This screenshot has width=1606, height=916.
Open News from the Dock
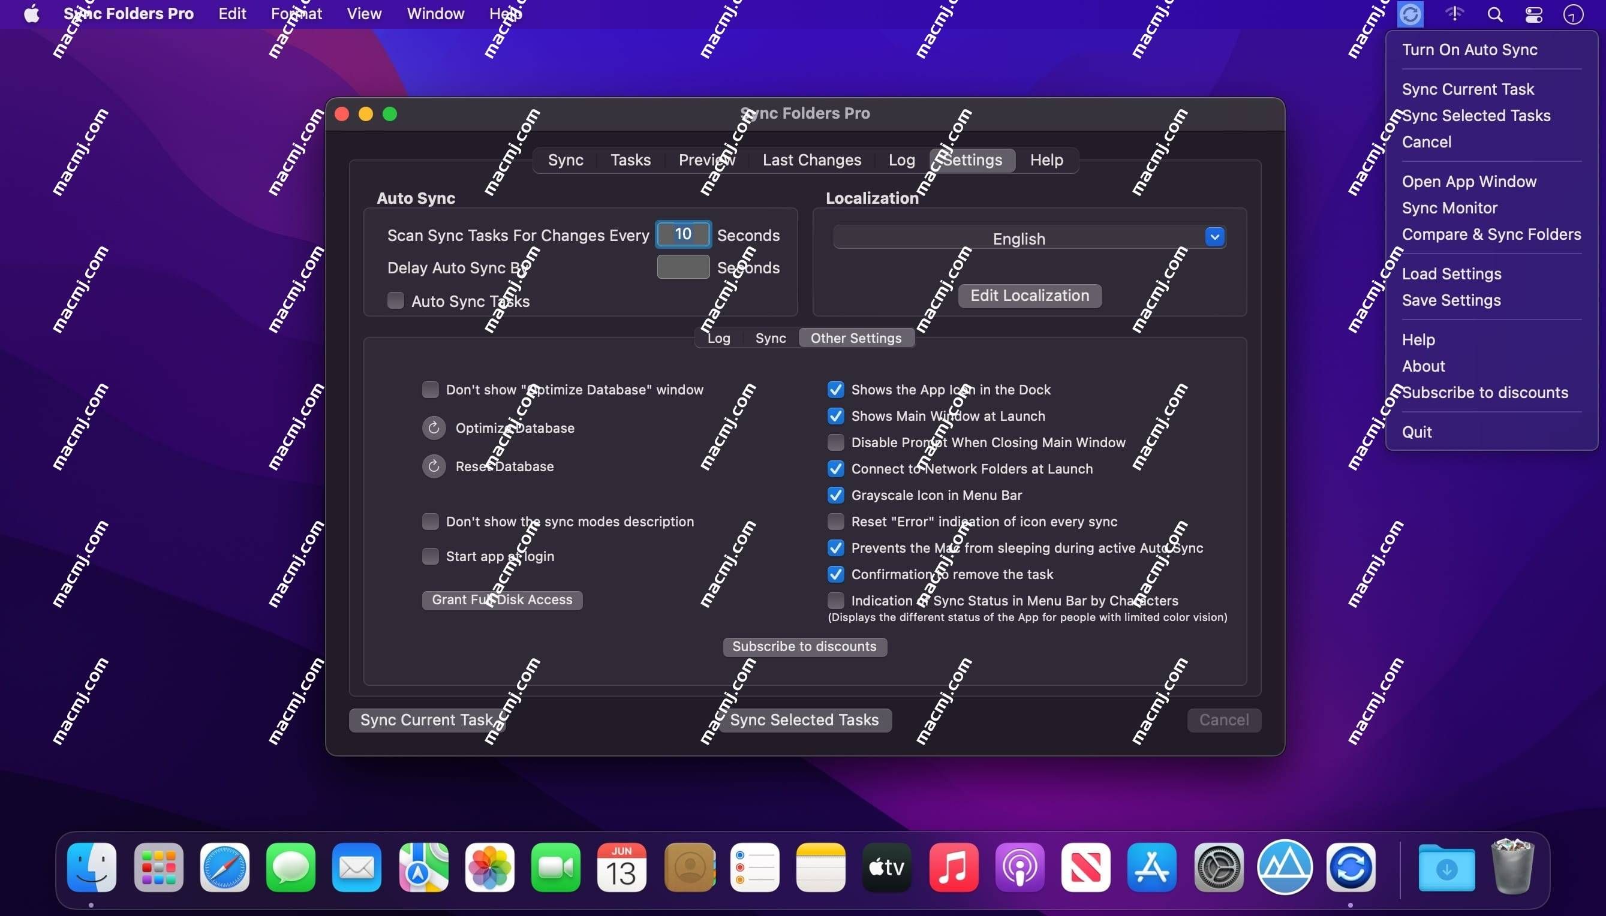1085,867
